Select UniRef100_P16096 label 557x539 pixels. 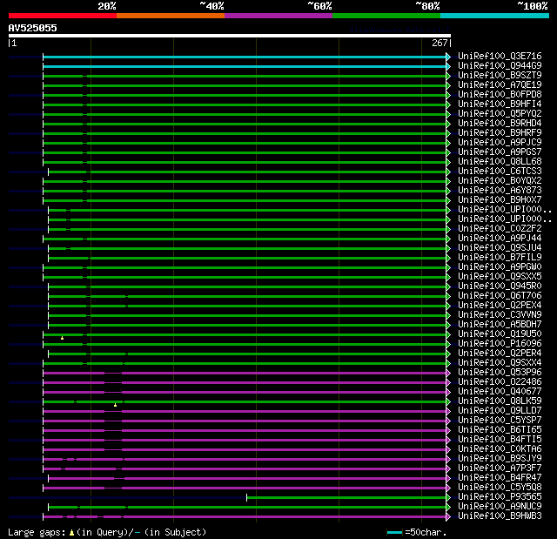pos(500,344)
